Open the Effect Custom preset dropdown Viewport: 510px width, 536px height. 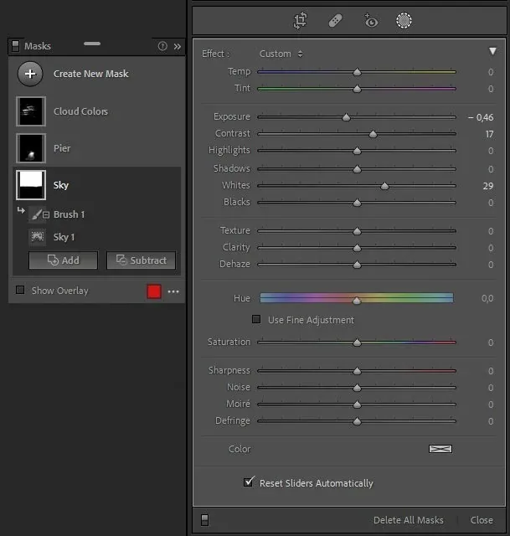[281, 54]
